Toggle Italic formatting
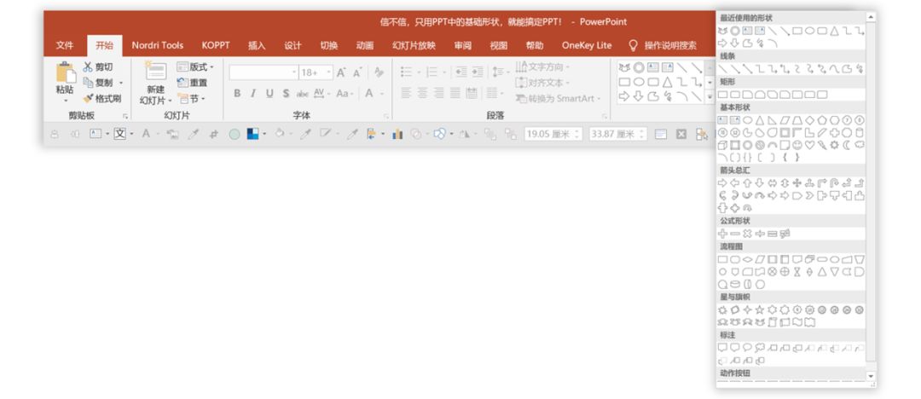The image size is (921, 399). coord(253,94)
